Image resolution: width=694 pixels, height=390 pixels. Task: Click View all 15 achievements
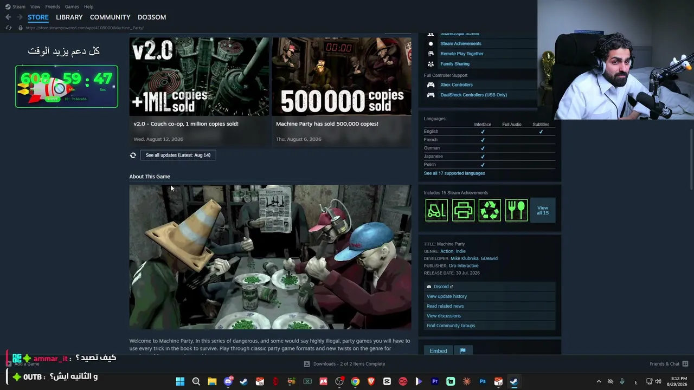543,210
